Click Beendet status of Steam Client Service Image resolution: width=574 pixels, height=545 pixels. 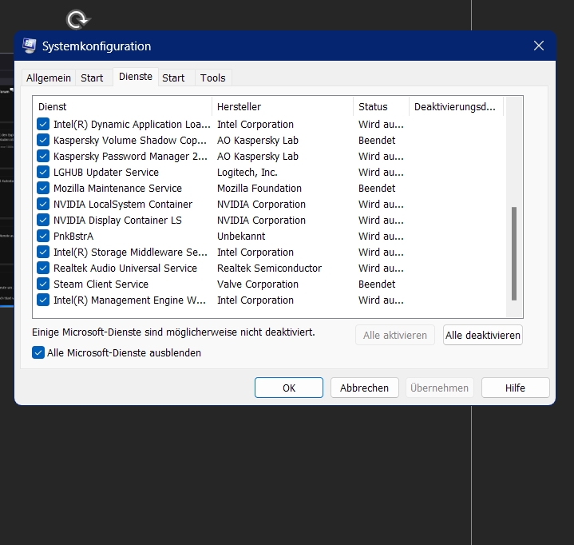coord(377,284)
